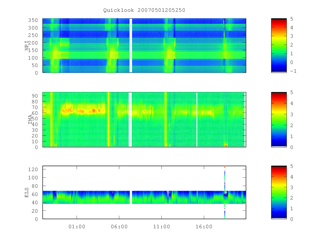Viewport: 328px width, 246px height.
Task: Select the NPI y-axis label
Action: [27, 46]
